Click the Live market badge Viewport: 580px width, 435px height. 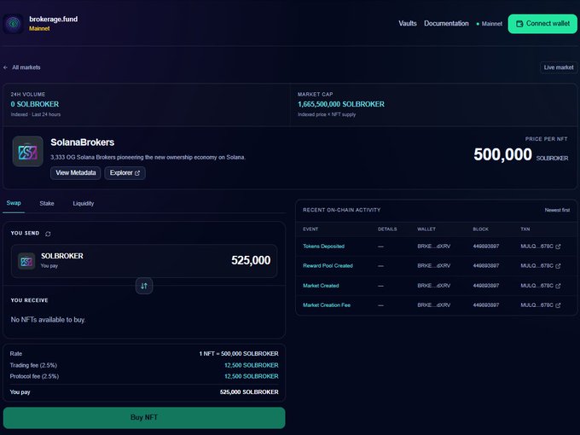click(559, 67)
